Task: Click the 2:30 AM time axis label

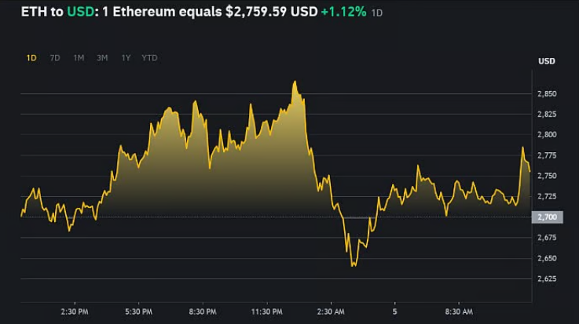Action: coord(332,310)
